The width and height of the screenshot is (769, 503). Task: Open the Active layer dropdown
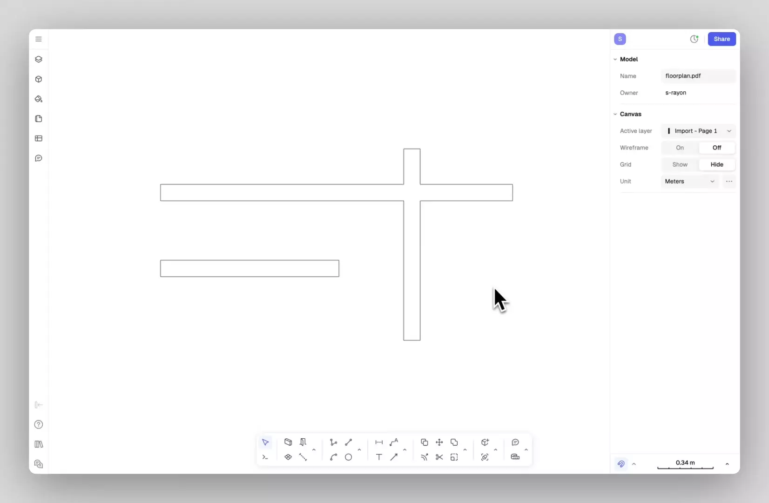coord(698,131)
